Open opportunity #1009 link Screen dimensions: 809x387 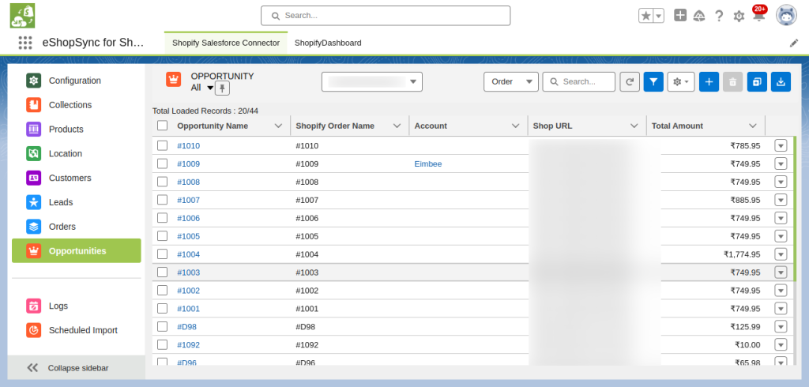tap(188, 164)
